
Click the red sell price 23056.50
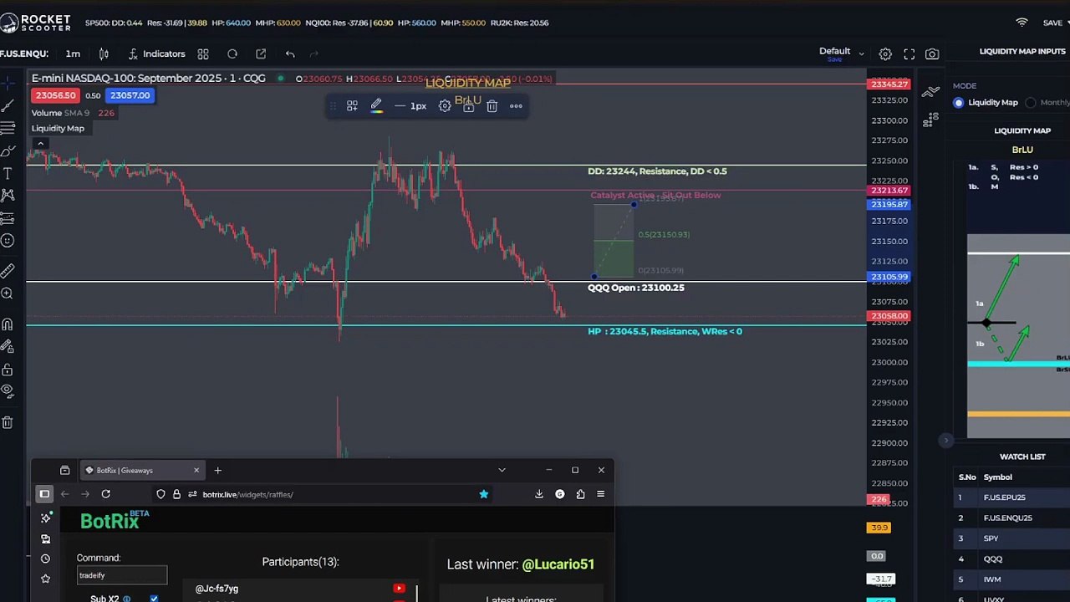click(56, 95)
